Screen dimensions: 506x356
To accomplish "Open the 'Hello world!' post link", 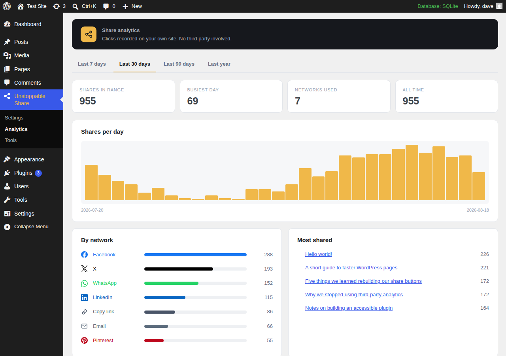I will coord(319,254).
